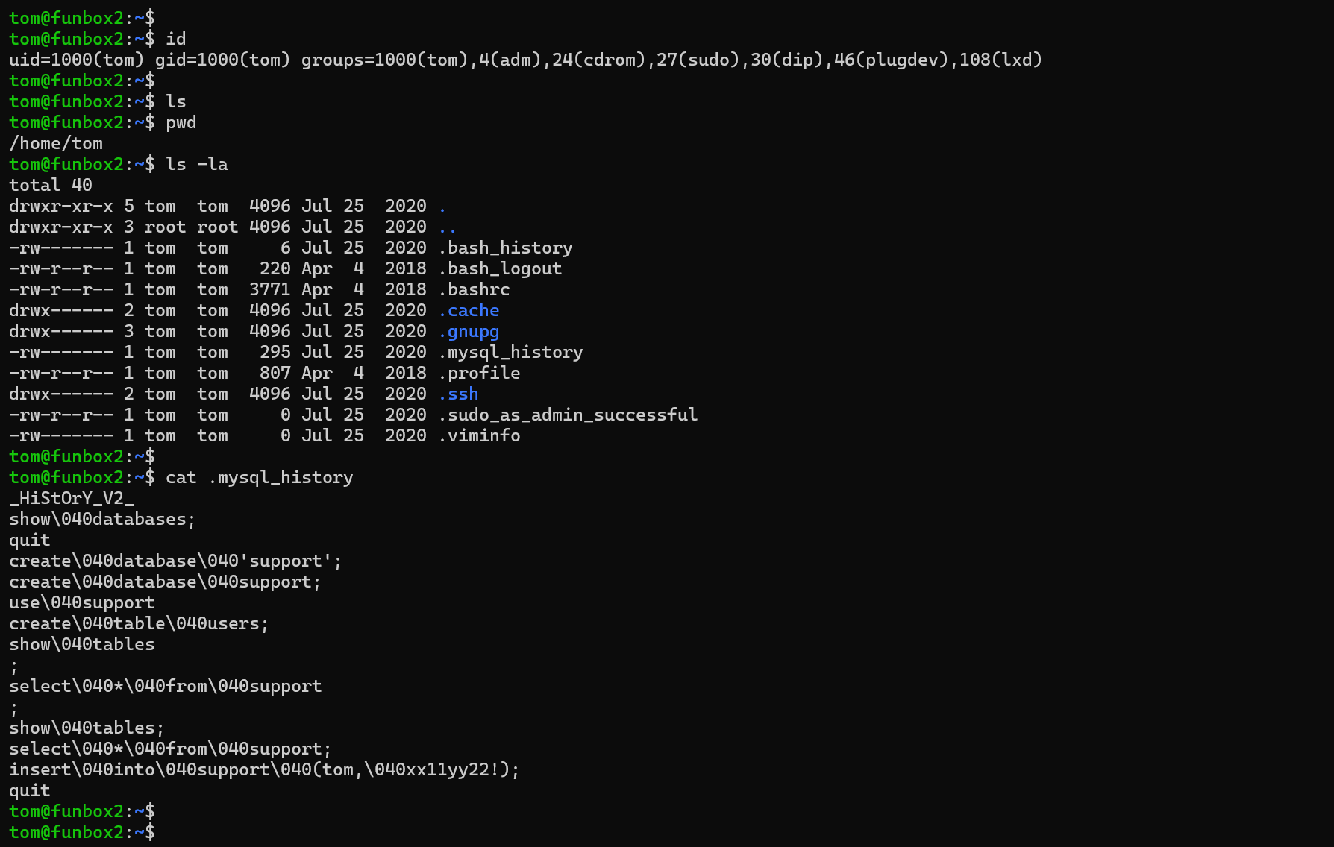Click the 'create\040table\040users;' history line

coord(139,623)
